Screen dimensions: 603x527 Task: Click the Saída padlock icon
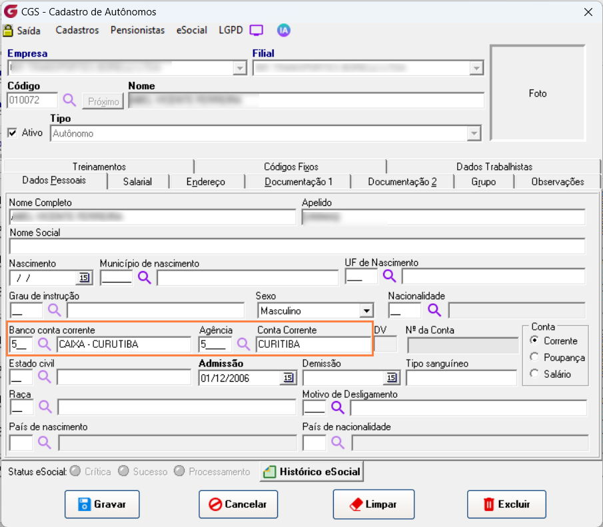[x=8, y=31]
